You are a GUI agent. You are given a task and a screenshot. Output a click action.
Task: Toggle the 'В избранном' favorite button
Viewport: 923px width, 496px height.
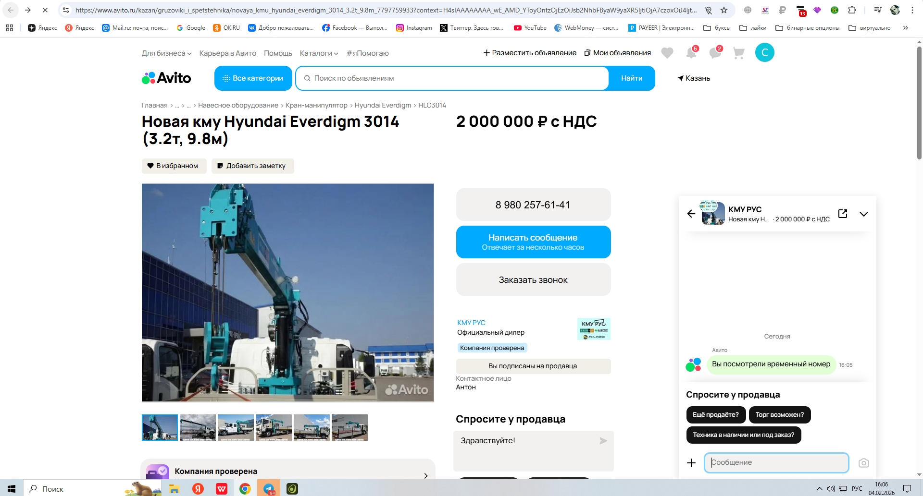174,166
